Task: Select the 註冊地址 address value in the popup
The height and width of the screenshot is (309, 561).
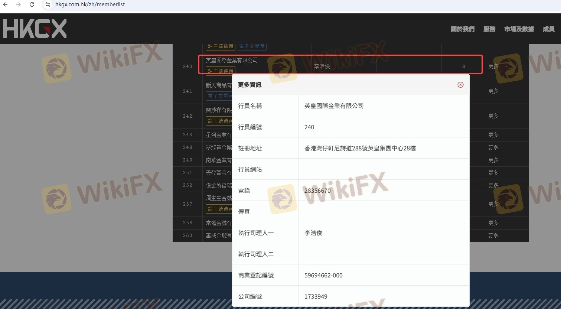Action: tap(360, 148)
